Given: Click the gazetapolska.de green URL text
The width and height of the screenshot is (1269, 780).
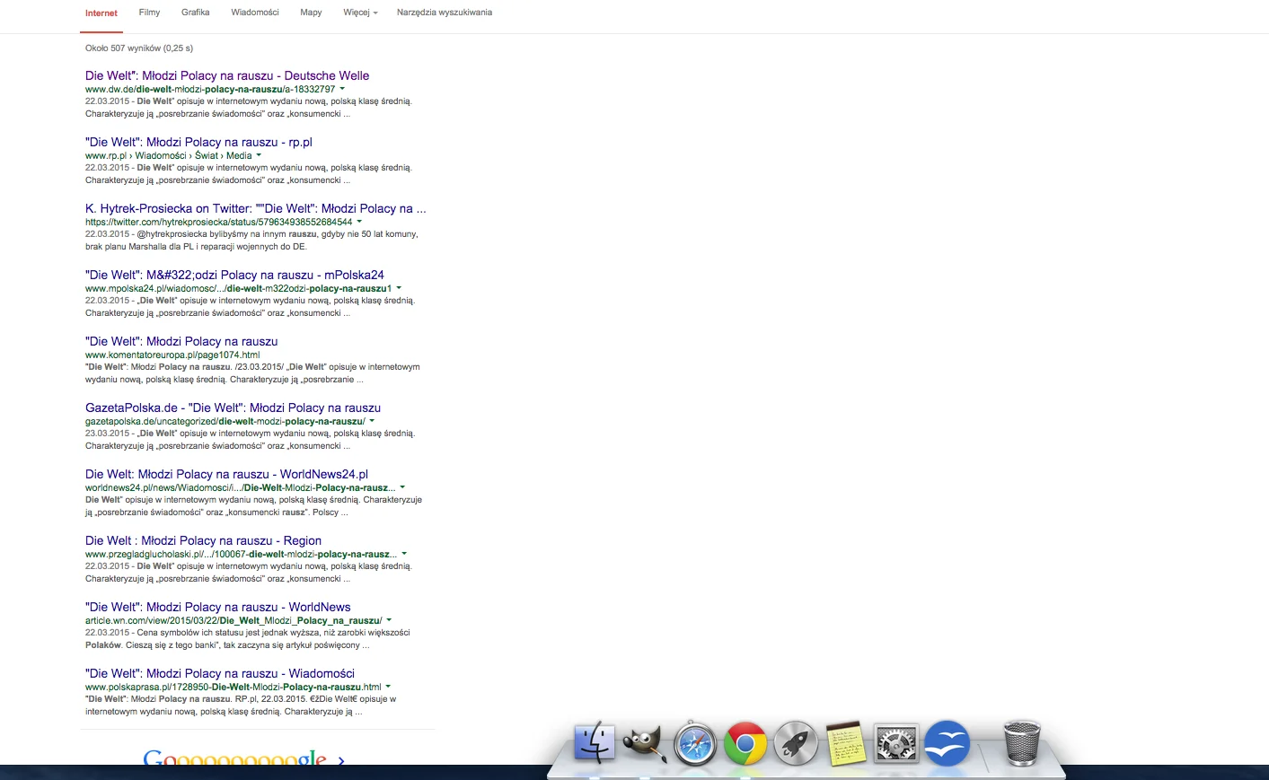Looking at the screenshot, I should (x=225, y=421).
